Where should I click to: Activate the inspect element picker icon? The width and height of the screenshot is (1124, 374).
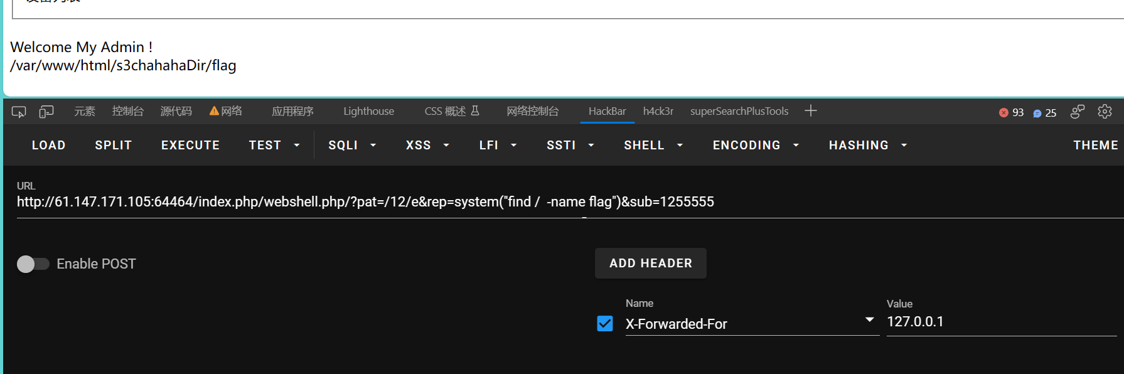pyautogui.click(x=19, y=112)
